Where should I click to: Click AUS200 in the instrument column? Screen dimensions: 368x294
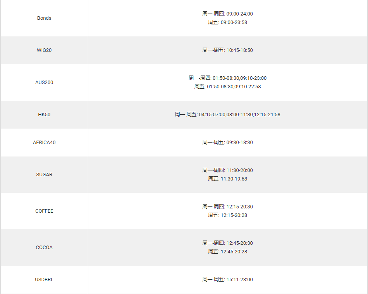(44, 83)
